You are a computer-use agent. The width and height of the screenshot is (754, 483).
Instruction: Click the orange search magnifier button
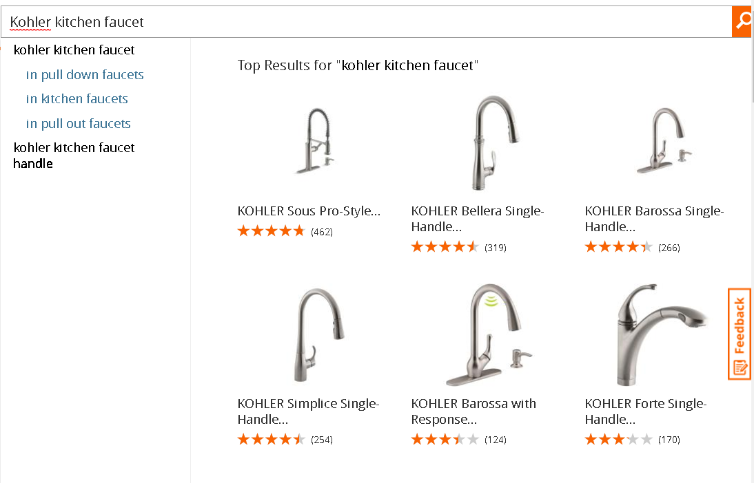742,21
